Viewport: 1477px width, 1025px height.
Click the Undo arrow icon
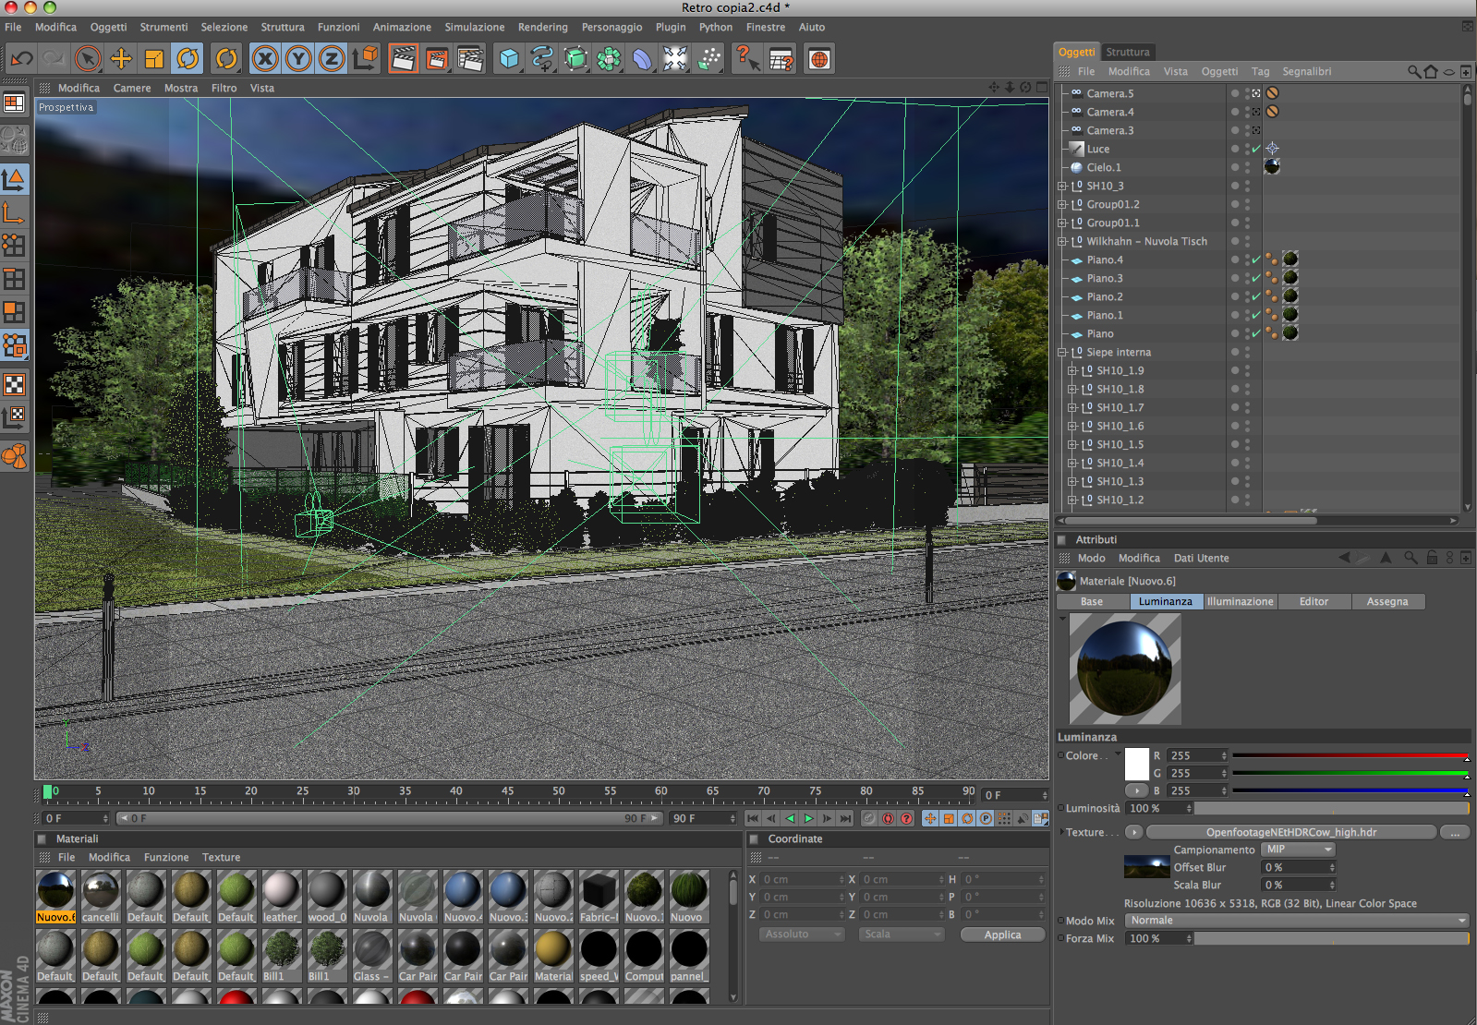point(21,59)
